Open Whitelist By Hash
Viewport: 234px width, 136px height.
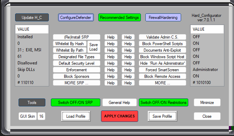[69, 44]
